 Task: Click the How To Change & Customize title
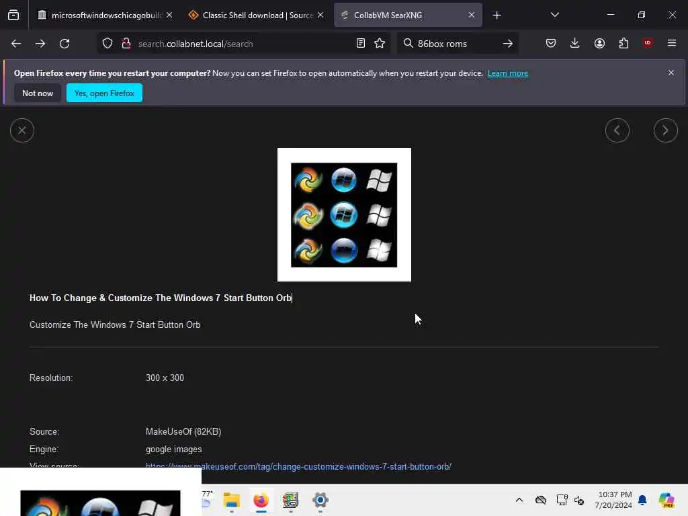pyautogui.click(x=161, y=298)
